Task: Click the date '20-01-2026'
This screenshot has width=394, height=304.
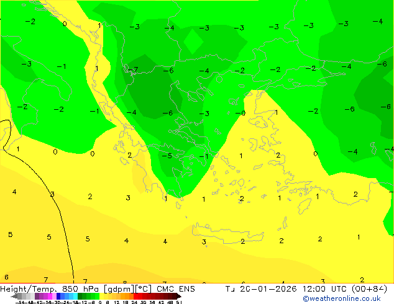Action: tap(268, 289)
